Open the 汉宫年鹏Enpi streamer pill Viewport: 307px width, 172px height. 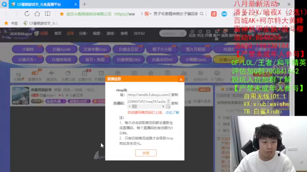(95, 49)
